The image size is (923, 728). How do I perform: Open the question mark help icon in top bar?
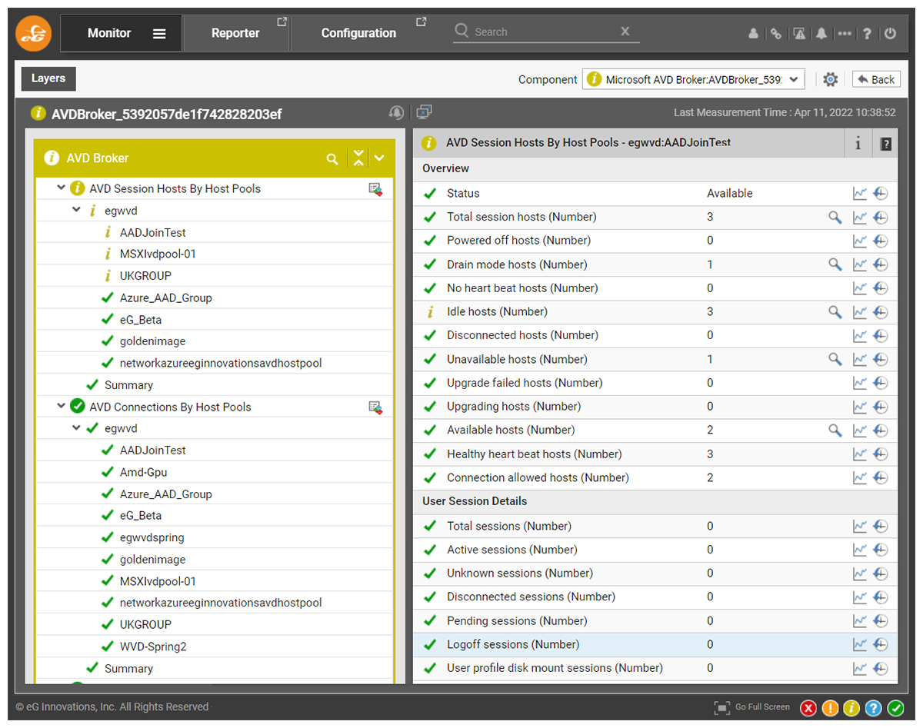click(867, 34)
